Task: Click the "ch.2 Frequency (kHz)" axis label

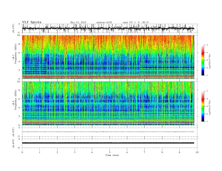Action: [15, 99]
